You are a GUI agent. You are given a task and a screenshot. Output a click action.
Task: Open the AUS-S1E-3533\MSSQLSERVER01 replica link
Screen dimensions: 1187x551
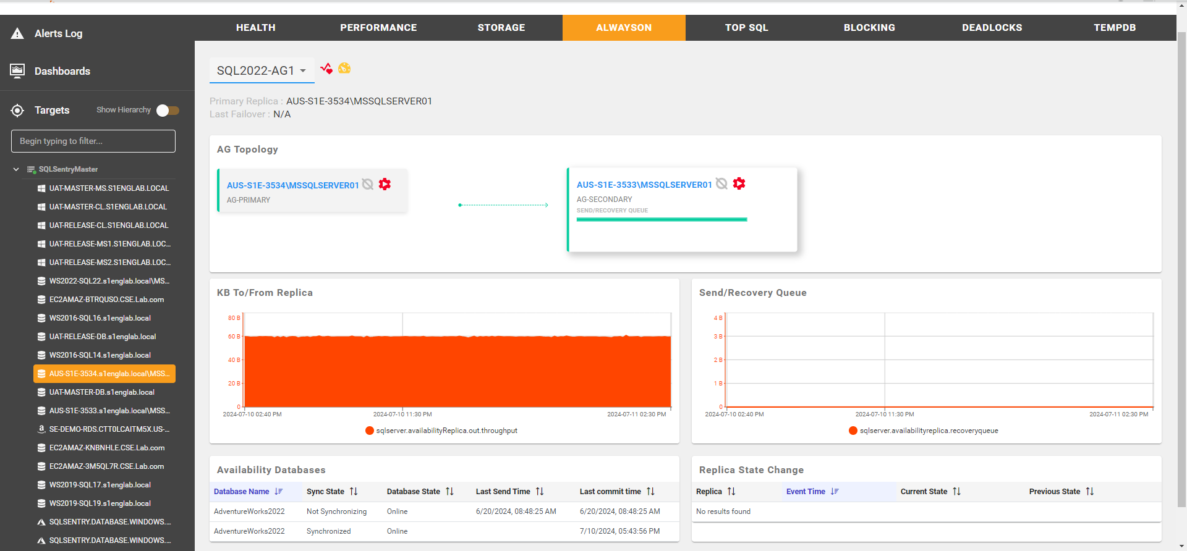[644, 185]
